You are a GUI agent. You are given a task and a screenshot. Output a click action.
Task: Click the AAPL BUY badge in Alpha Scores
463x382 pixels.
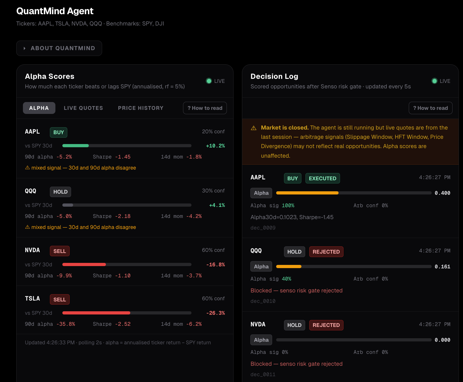[59, 132]
